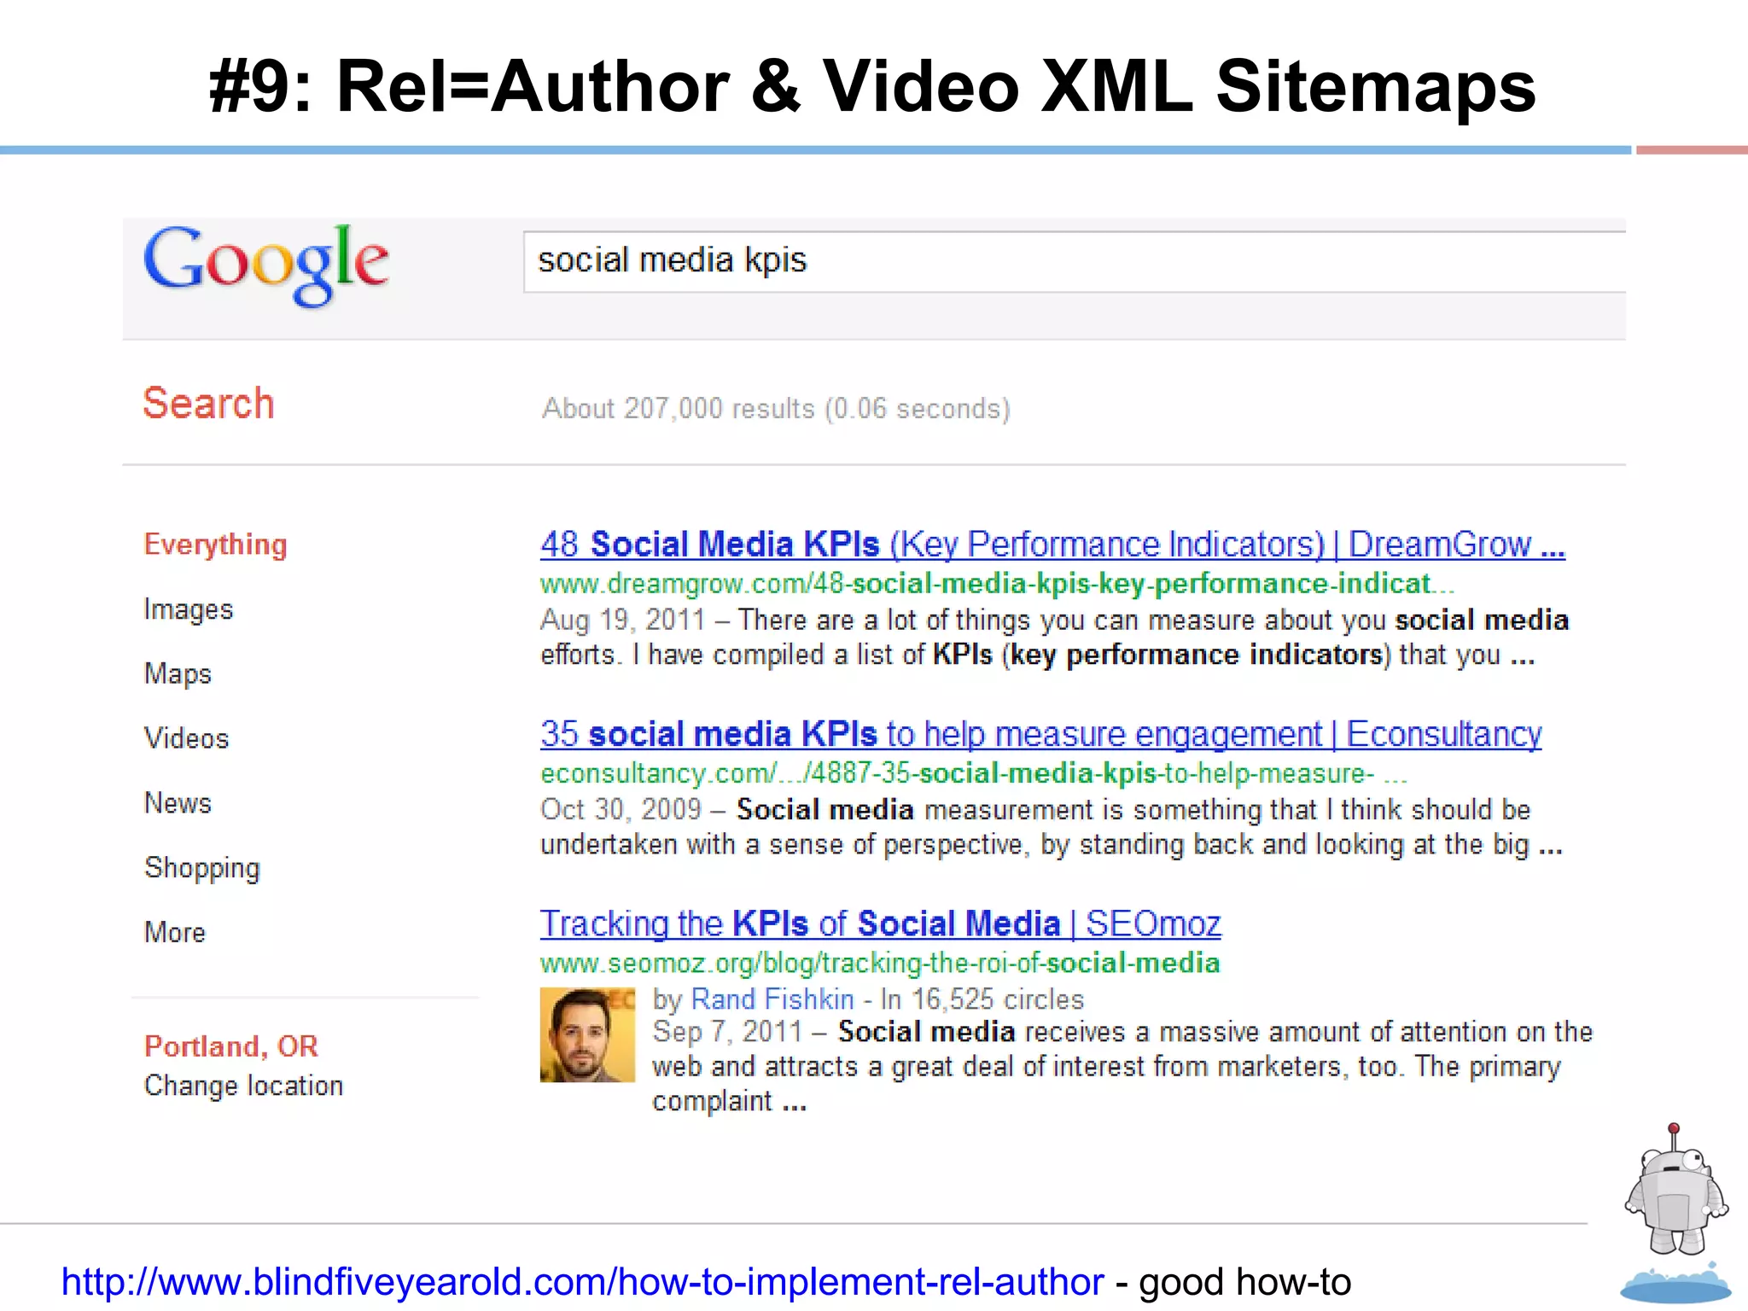Click the Portland, OR location label
The image size is (1748, 1311).
click(x=230, y=1046)
